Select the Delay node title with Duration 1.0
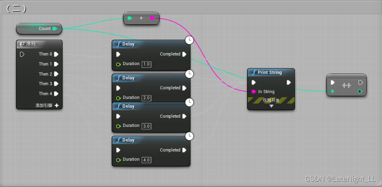Screen dimensions: 382x187 (128, 44)
